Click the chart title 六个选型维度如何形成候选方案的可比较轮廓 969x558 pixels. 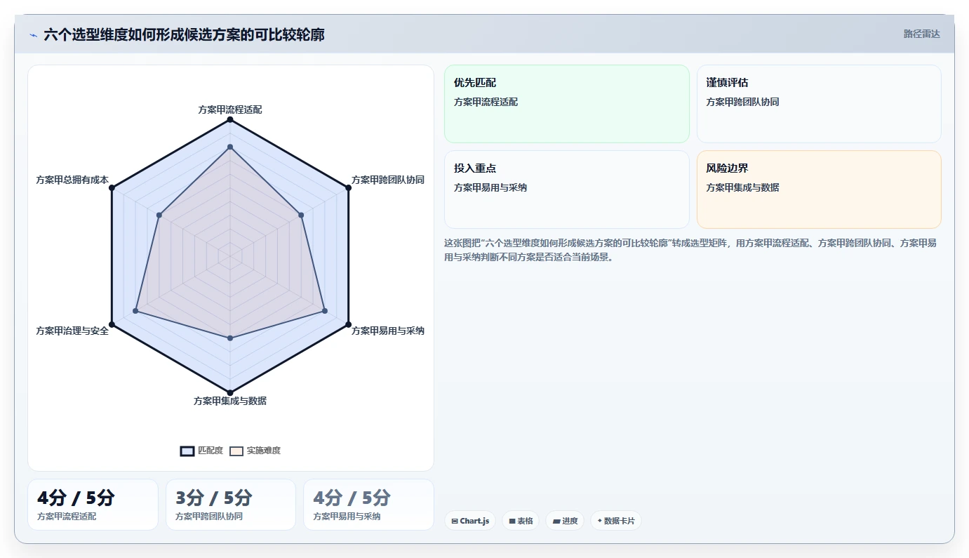184,34
